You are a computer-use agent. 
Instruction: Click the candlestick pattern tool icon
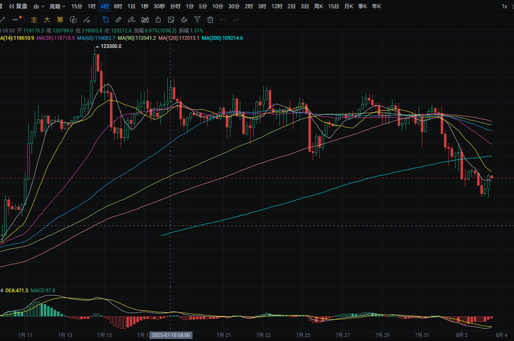pos(145,19)
